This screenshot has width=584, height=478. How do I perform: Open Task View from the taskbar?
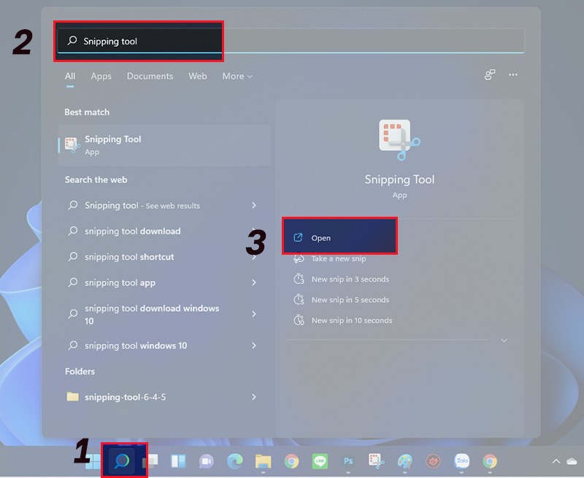pos(151,461)
